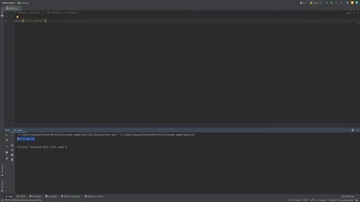Click the snake game project breadcrumb
Viewport: 360px width, 202px height.
pyautogui.click(x=8, y=3)
